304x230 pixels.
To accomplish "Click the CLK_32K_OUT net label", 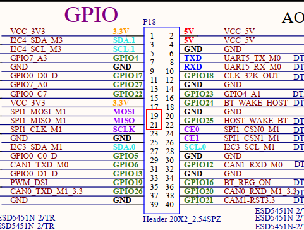I will [x=252, y=76].
